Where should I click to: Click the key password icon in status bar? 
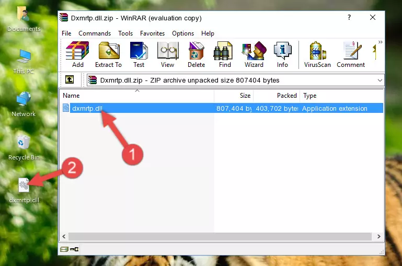pos(74,249)
